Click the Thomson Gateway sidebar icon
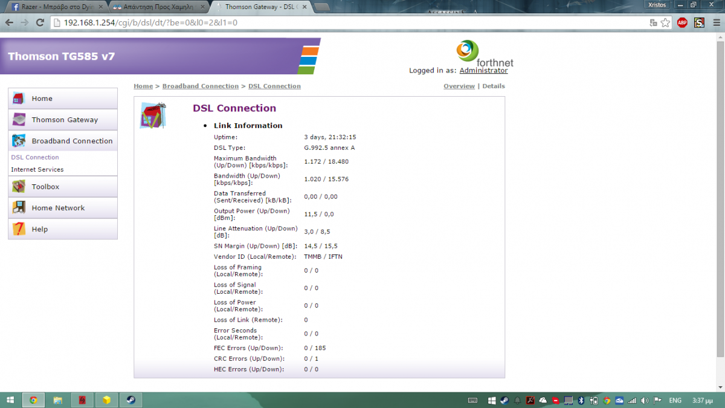 (19, 120)
